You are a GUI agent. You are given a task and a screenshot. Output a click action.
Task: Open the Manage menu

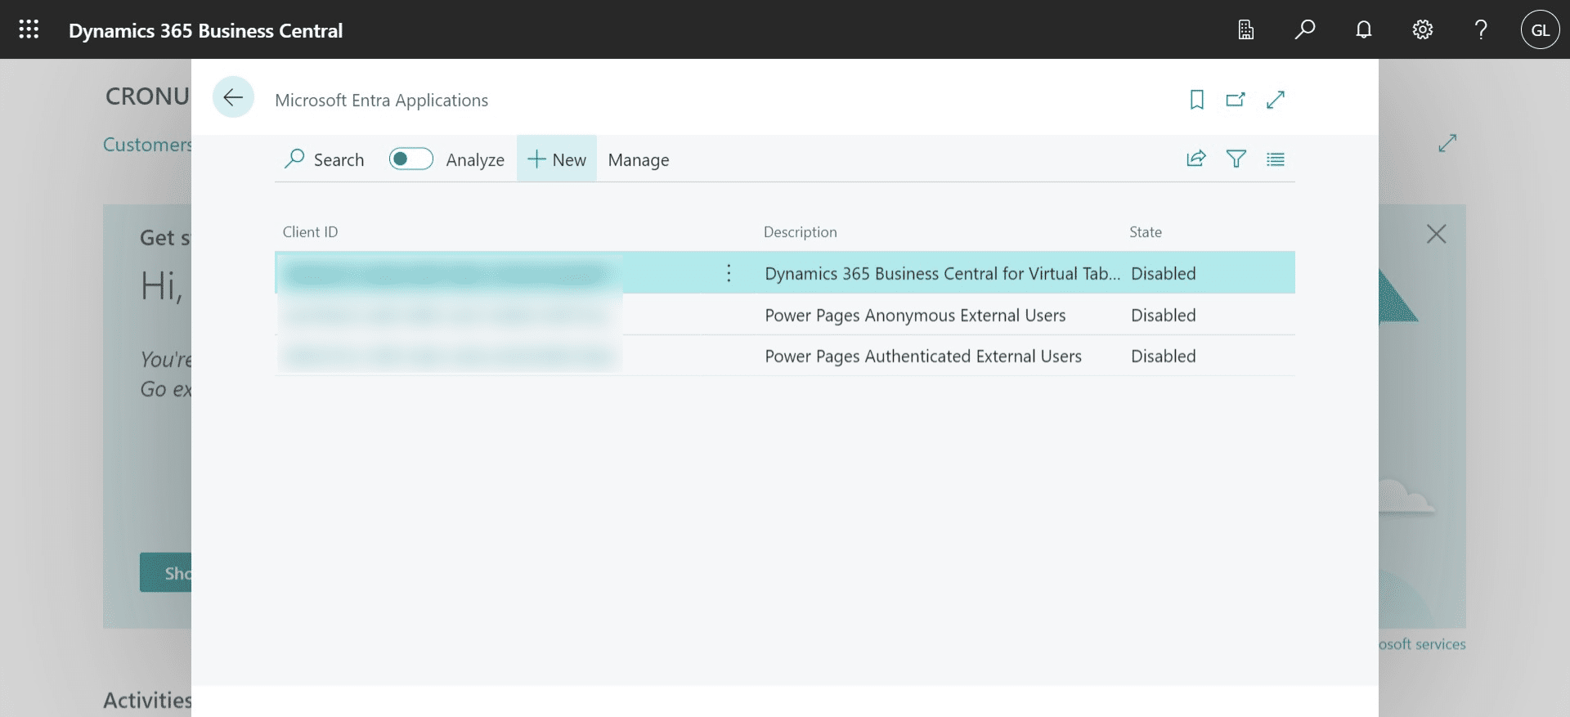(x=638, y=160)
